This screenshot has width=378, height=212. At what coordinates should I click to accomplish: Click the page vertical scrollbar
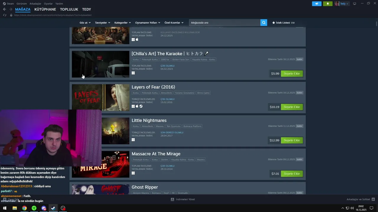pos(377,23)
